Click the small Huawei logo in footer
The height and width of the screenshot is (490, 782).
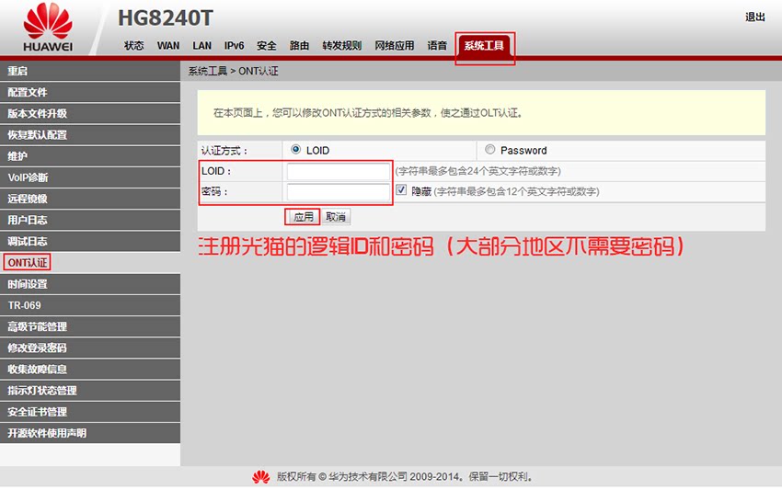[261, 477]
